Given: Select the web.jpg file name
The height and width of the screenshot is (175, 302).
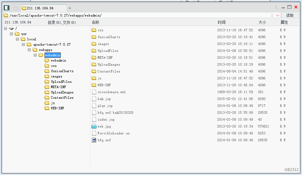Looking at the screenshot, I should [104, 126].
